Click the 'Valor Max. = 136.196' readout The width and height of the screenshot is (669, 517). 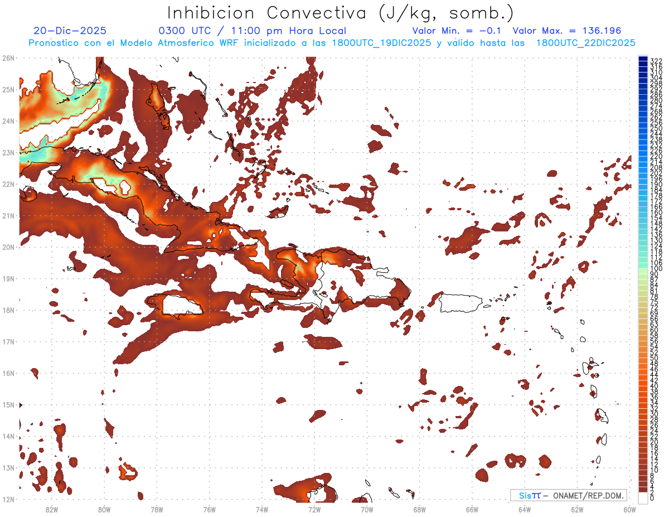tap(567, 31)
